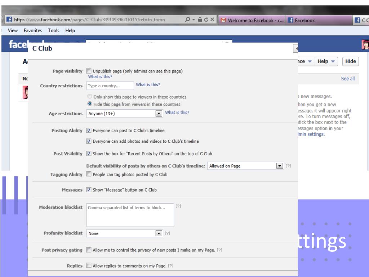Viewport: 369px width, 277px height.
Task: Switch to the 'C C' browser tab
Action: [x=361, y=20]
